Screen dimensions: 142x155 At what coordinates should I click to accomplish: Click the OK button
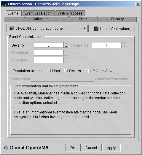tap(73, 148)
